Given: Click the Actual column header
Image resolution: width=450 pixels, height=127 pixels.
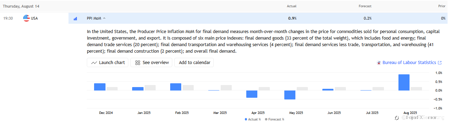Looking at the screenshot, I should (x=292, y=6).
